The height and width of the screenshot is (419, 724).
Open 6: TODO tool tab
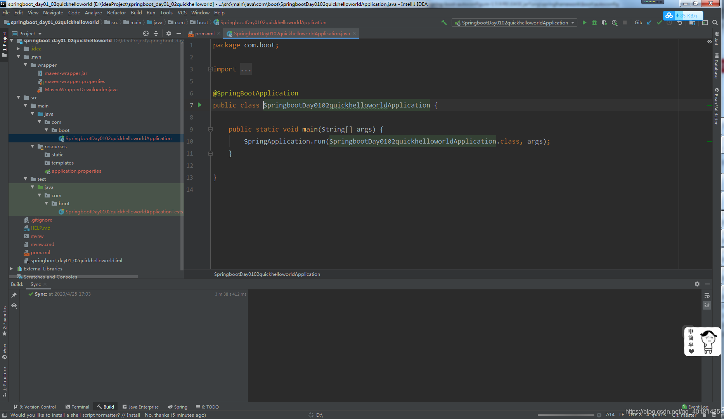point(207,407)
